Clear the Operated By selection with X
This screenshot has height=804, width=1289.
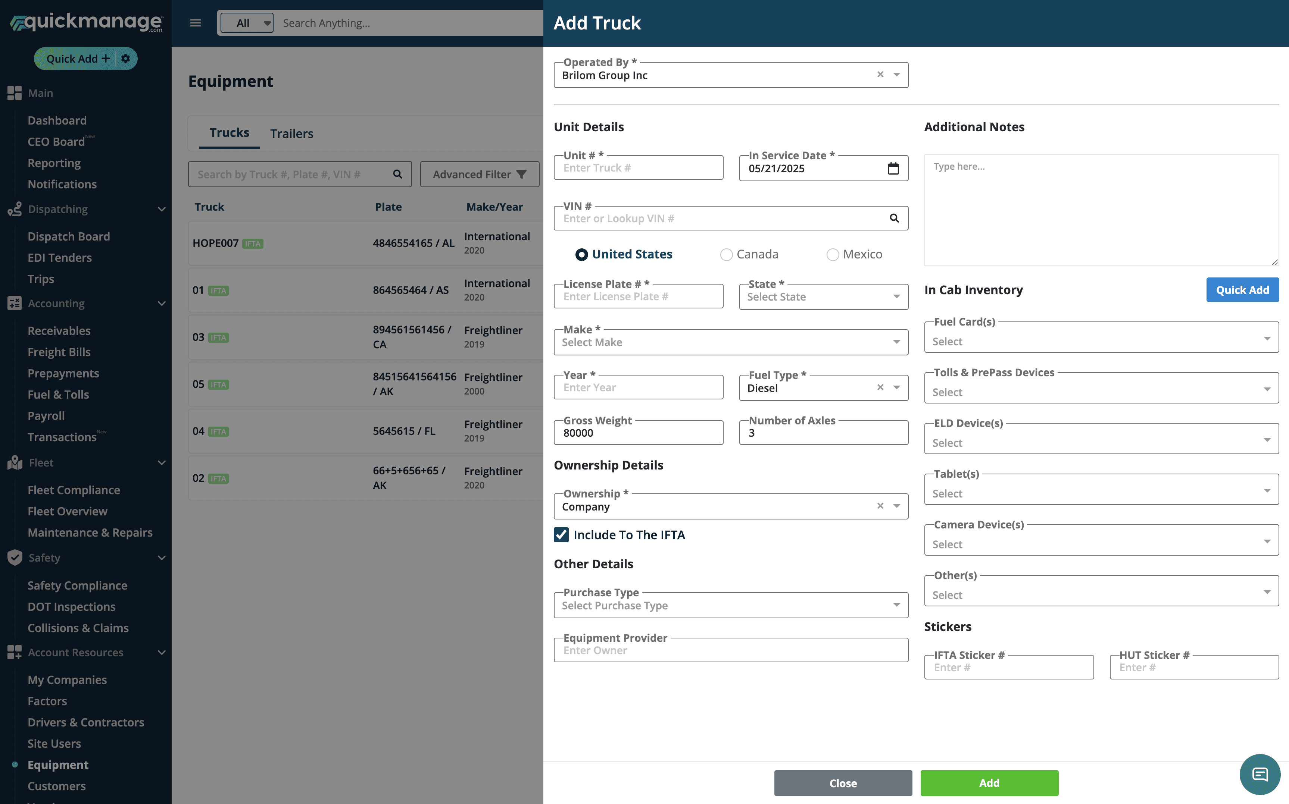(x=880, y=75)
